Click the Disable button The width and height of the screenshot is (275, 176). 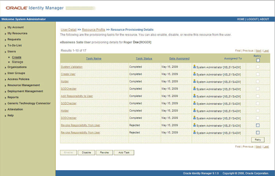[x=87, y=153]
